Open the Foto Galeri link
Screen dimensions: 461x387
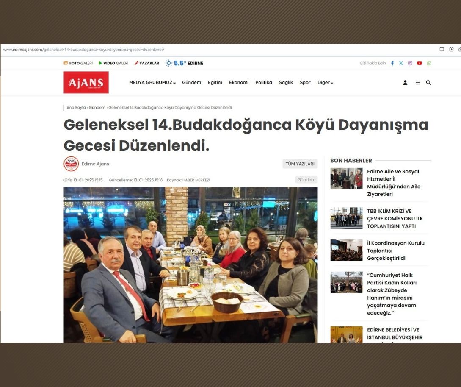click(78, 63)
